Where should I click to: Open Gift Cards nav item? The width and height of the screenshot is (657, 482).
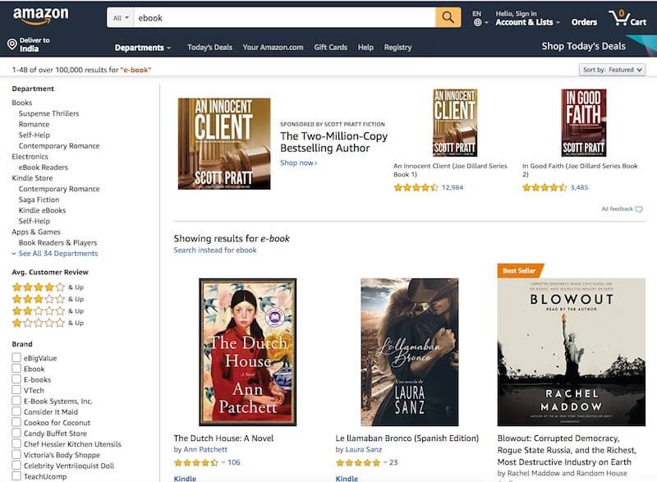[331, 48]
